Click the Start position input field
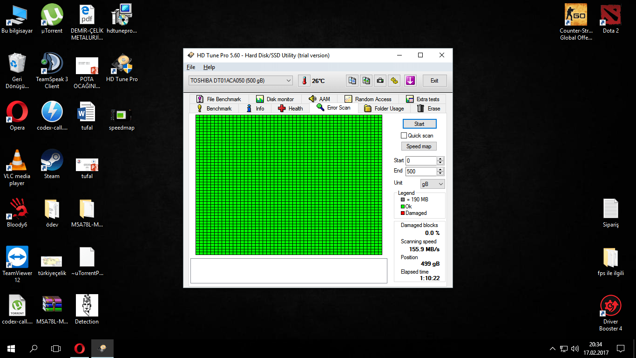The height and width of the screenshot is (358, 636). (421, 160)
